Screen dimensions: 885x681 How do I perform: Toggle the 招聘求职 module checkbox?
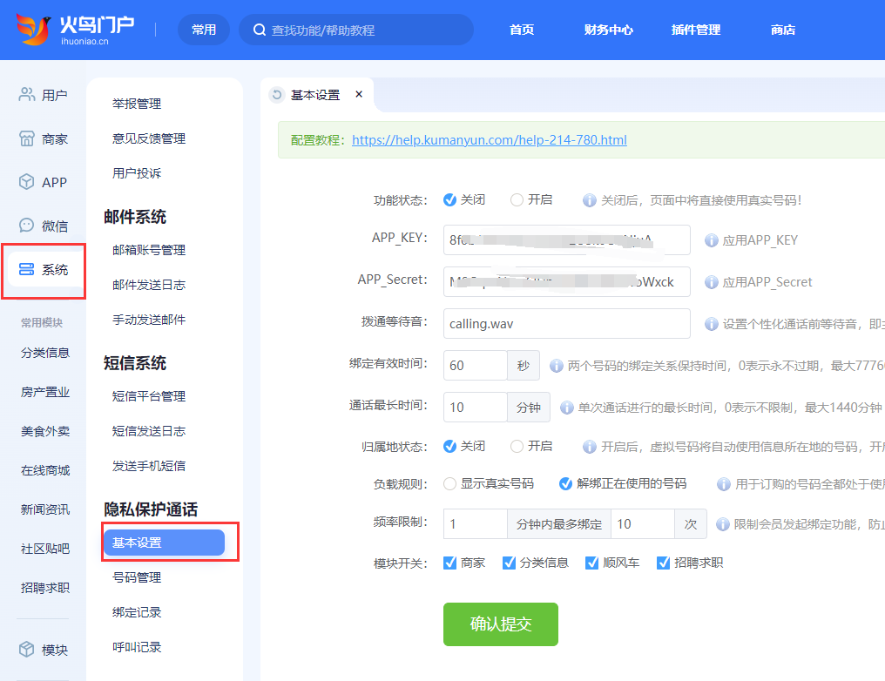tap(663, 563)
